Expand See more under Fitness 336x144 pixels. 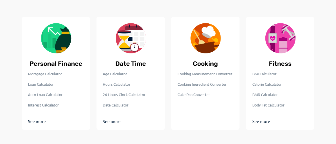pyautogui.click(x=261, y=122)
